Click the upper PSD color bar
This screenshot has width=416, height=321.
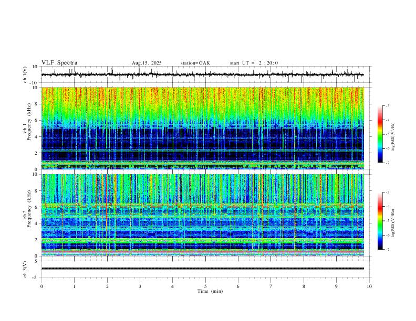point(380,134)
